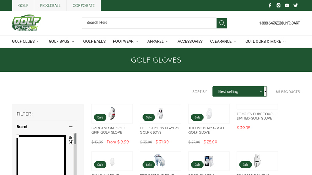Click the Sale badge on Titleist Perma-Soft

click(197, 117)
